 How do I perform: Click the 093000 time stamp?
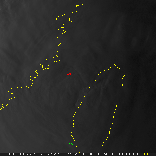(x=89, y=154)
